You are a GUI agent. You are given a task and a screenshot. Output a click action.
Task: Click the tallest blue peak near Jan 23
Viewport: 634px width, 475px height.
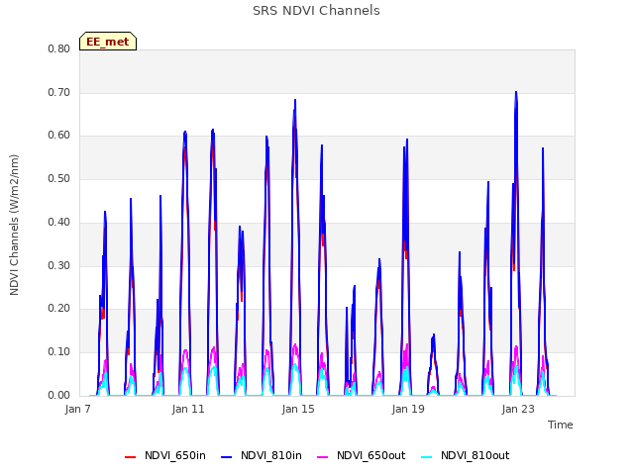coord(516,92)
